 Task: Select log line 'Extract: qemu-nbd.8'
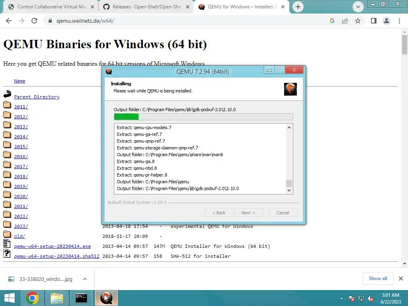(x=137, y=168)
